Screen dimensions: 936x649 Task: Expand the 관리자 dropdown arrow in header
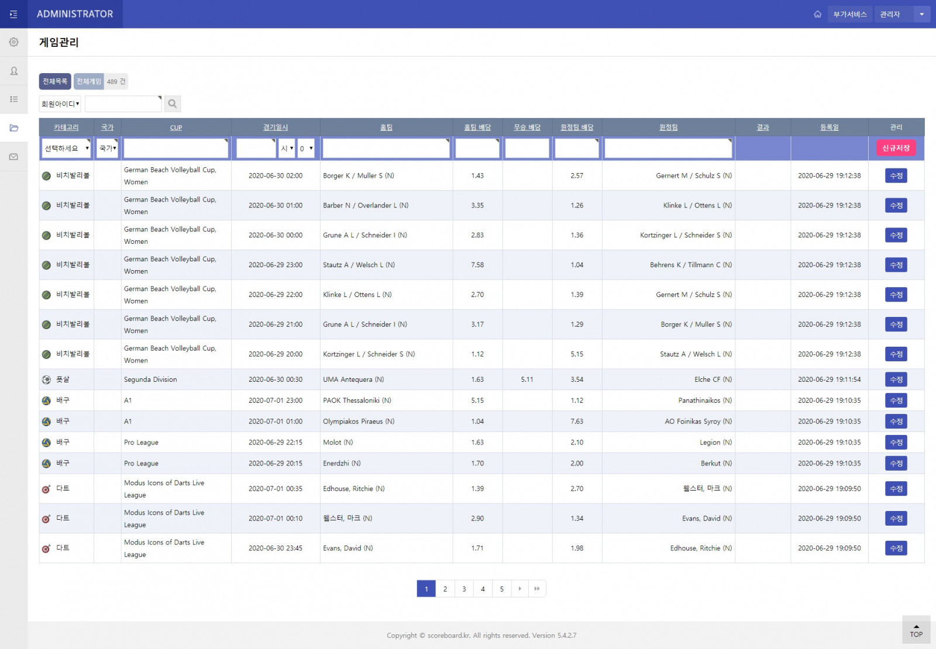(921, 14)
